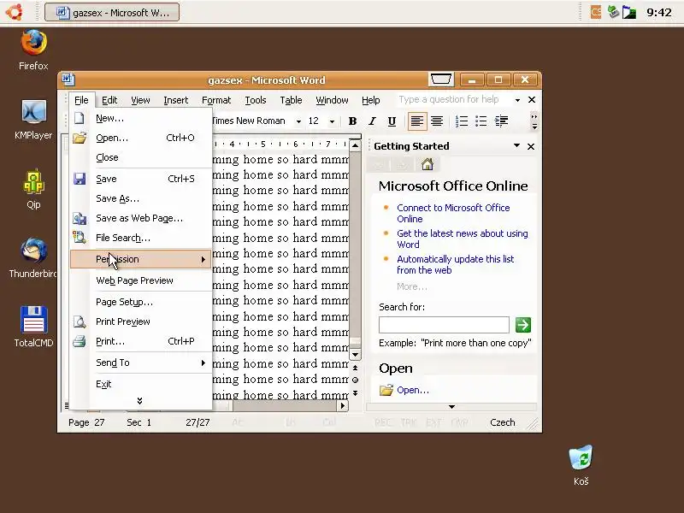Screen dimensions: 684x513
Task: Click the Save as Web Page icon
Action: (x=80, y=218)
